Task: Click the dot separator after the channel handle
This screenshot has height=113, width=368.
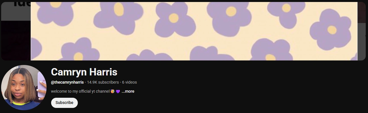Action: tap(85, 82)
